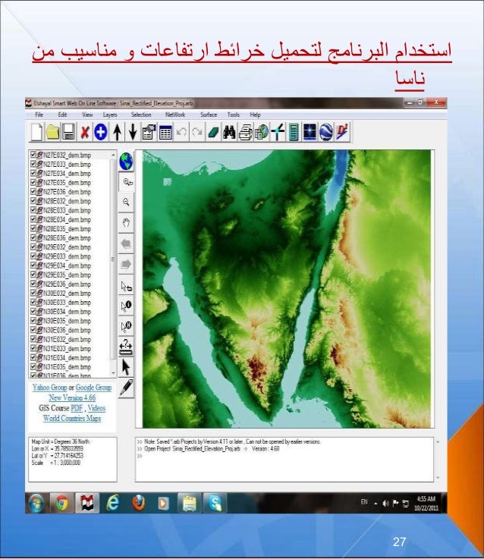The height and width of the screenshot is (559, 484).
Task: Open Internet Explorer from the taskbar
Action: point(113,503)
